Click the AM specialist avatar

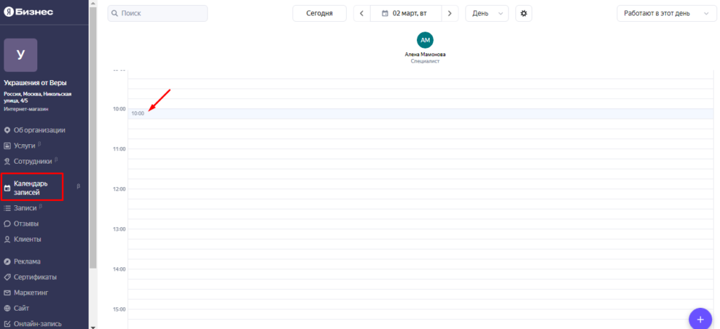point(425,40)
